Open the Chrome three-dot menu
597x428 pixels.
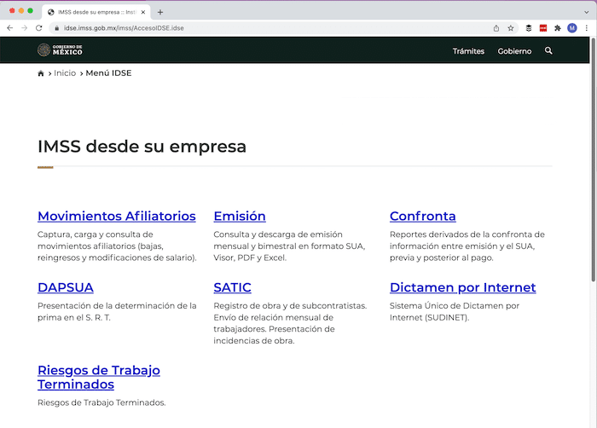[587, 28]
